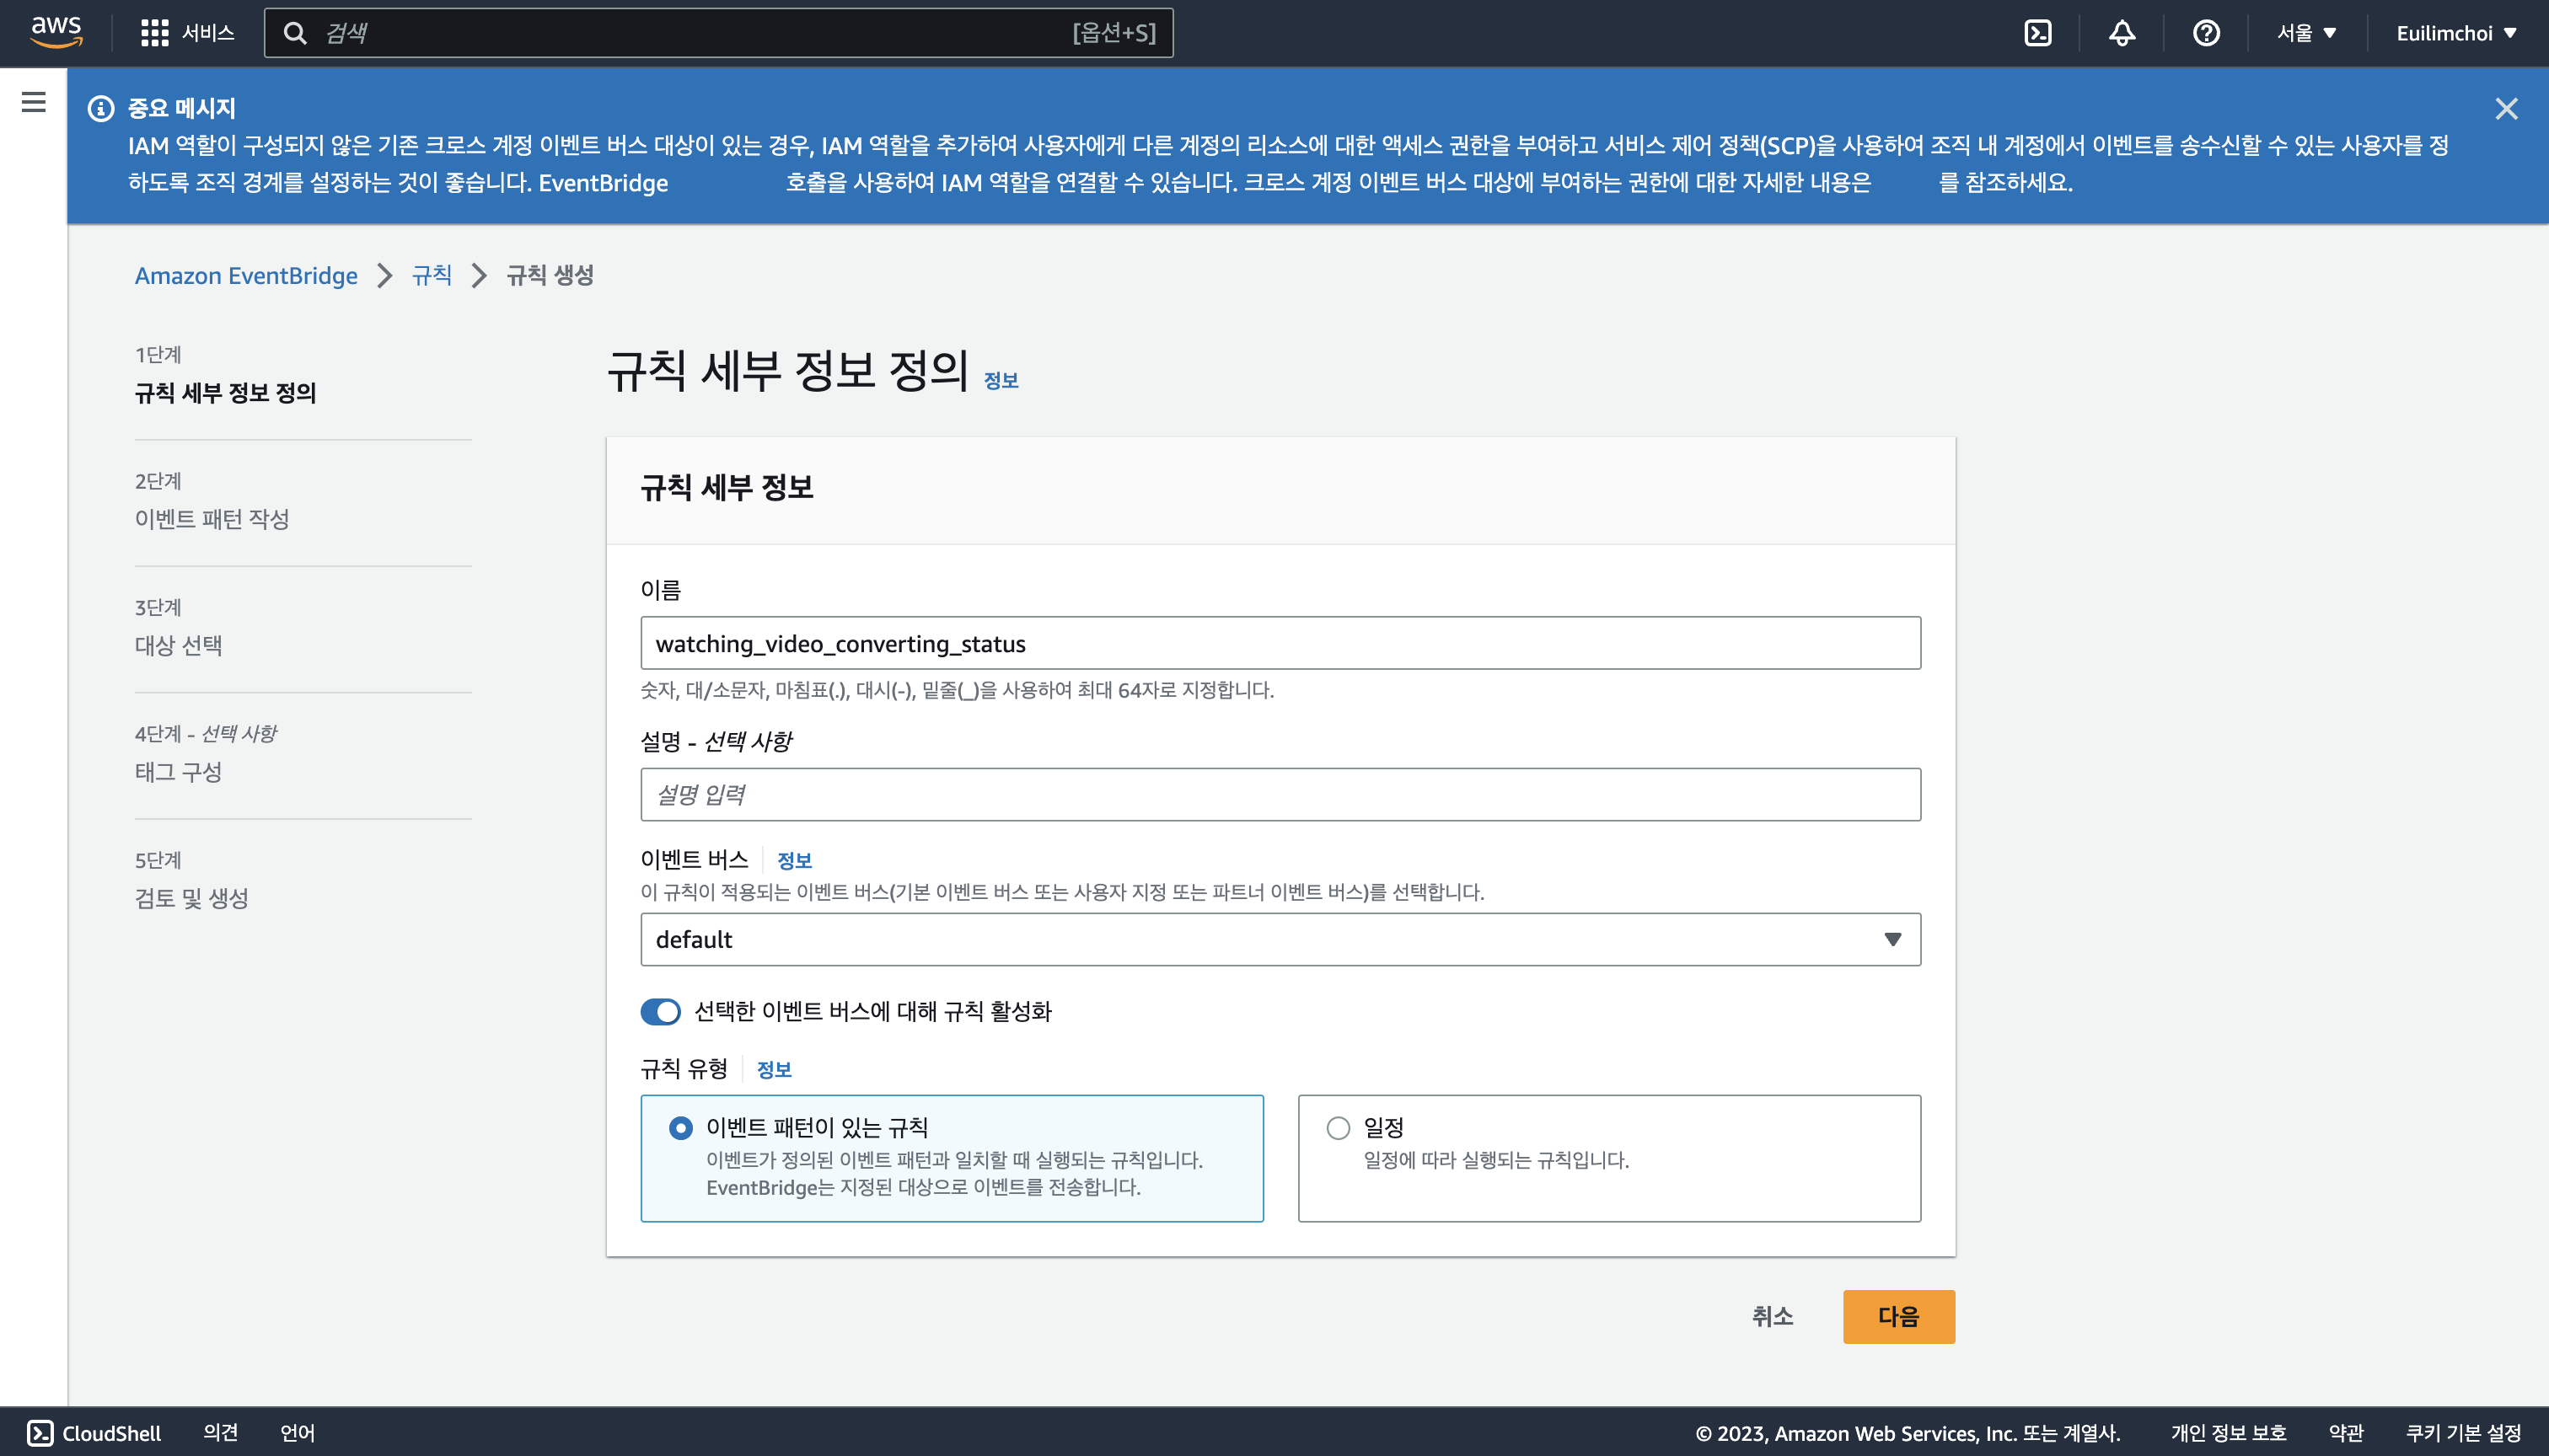Viewport: 2549px width, 1456px height.
Task: Expand the event bus default dropdown
Action: tap(1280, 939)
